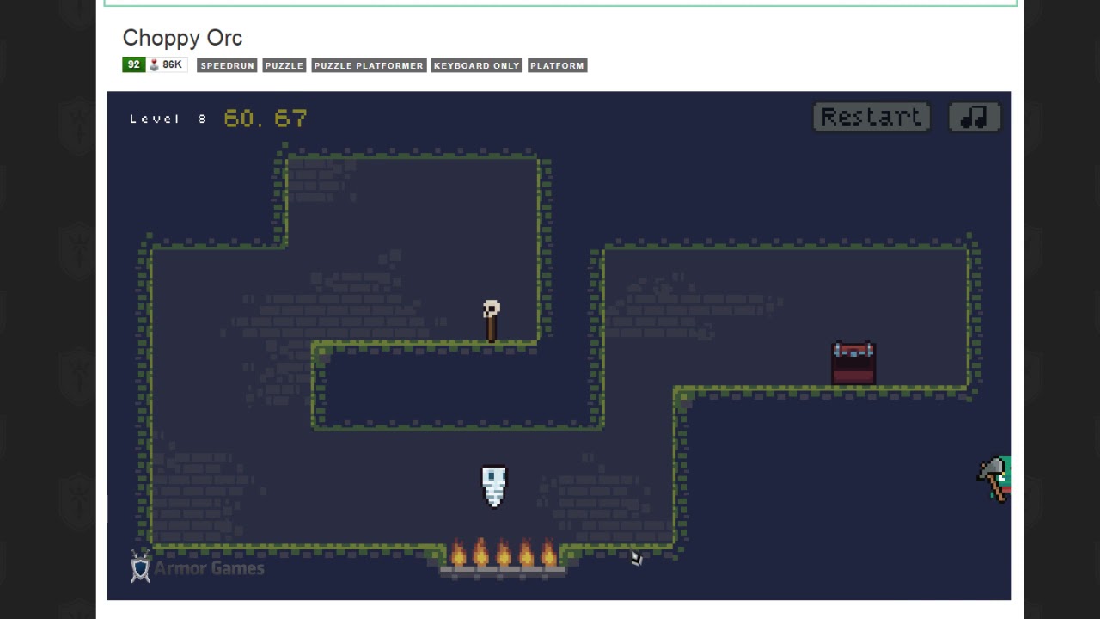Click the Level 8 label
Image resolution: width=1100 pixels, height=619 pixels.
coord(168,119)
